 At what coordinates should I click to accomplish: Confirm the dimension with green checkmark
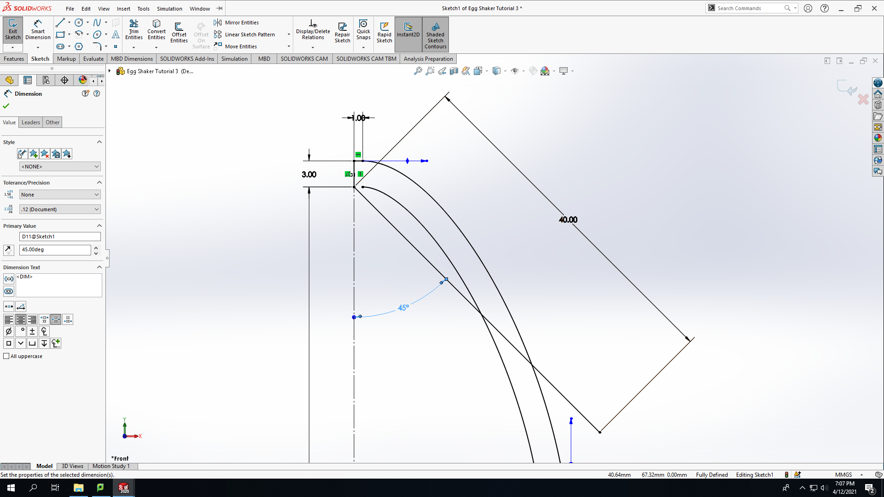click(x=6, y=106)
